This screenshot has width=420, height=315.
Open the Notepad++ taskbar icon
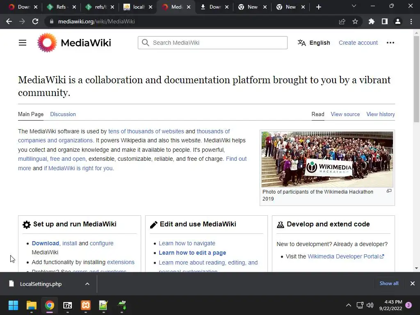103,305
